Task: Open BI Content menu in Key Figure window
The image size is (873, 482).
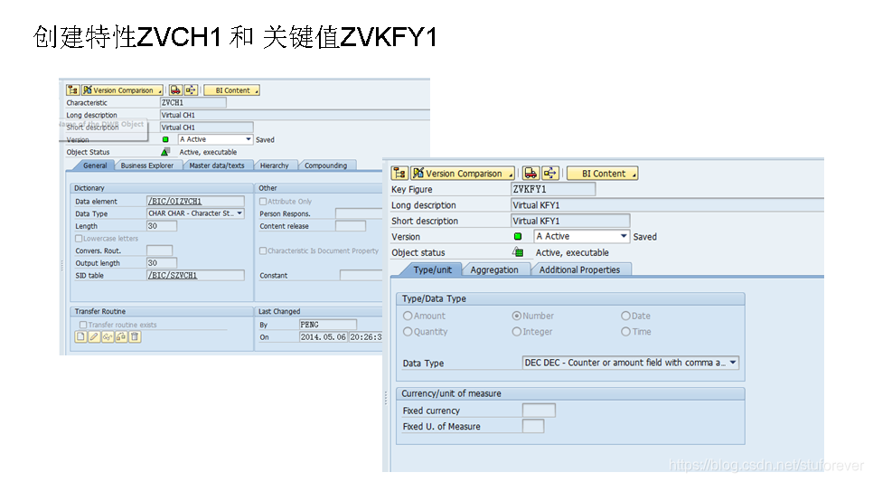Action: pyautogui.click(x=603, y=174)
